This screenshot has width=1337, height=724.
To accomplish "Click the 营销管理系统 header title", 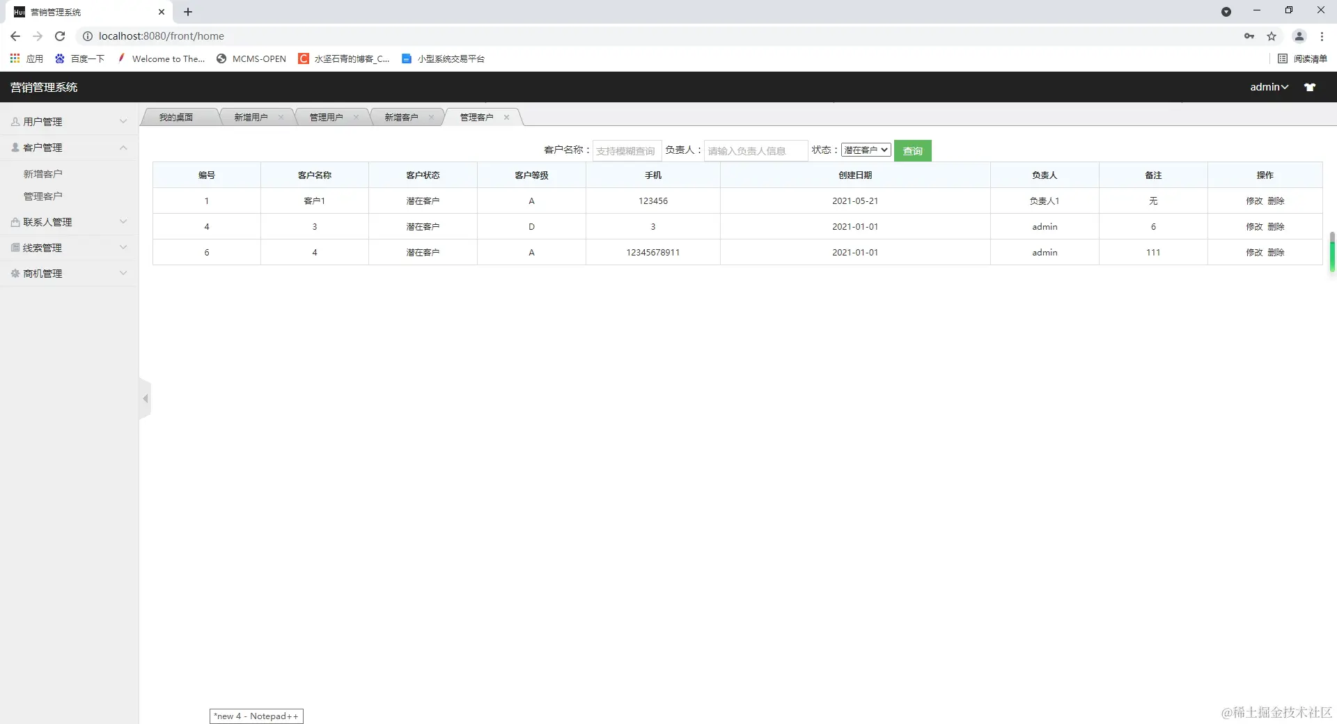I will click(x=44, y=87).
